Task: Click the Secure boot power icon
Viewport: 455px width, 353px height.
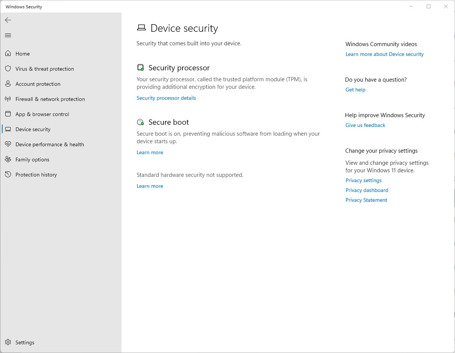Action: (140, 122)
